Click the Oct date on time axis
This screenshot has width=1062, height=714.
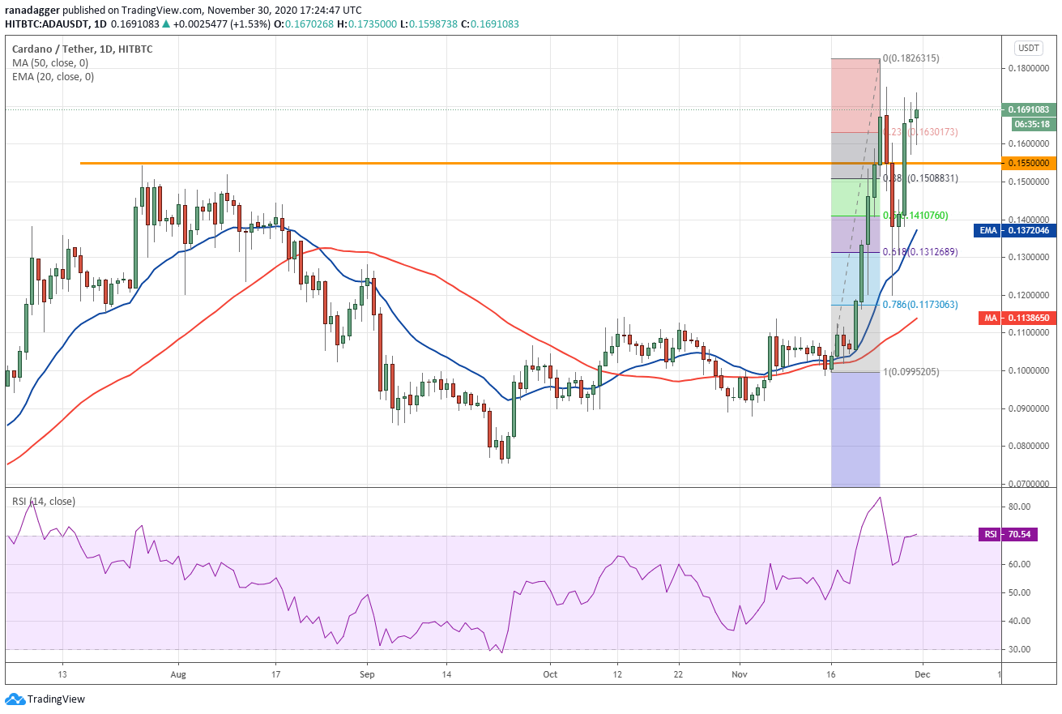pyautogui.click(x=550, y=674)
